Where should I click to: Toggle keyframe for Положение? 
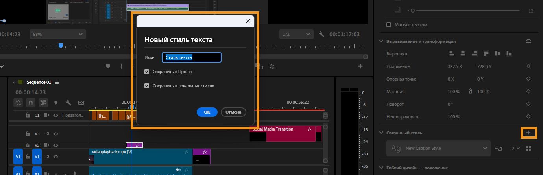tap(528, 66)
